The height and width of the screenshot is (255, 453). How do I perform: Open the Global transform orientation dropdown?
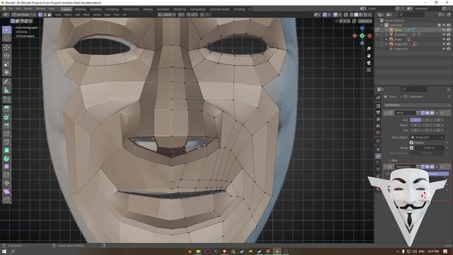point(166,14)
